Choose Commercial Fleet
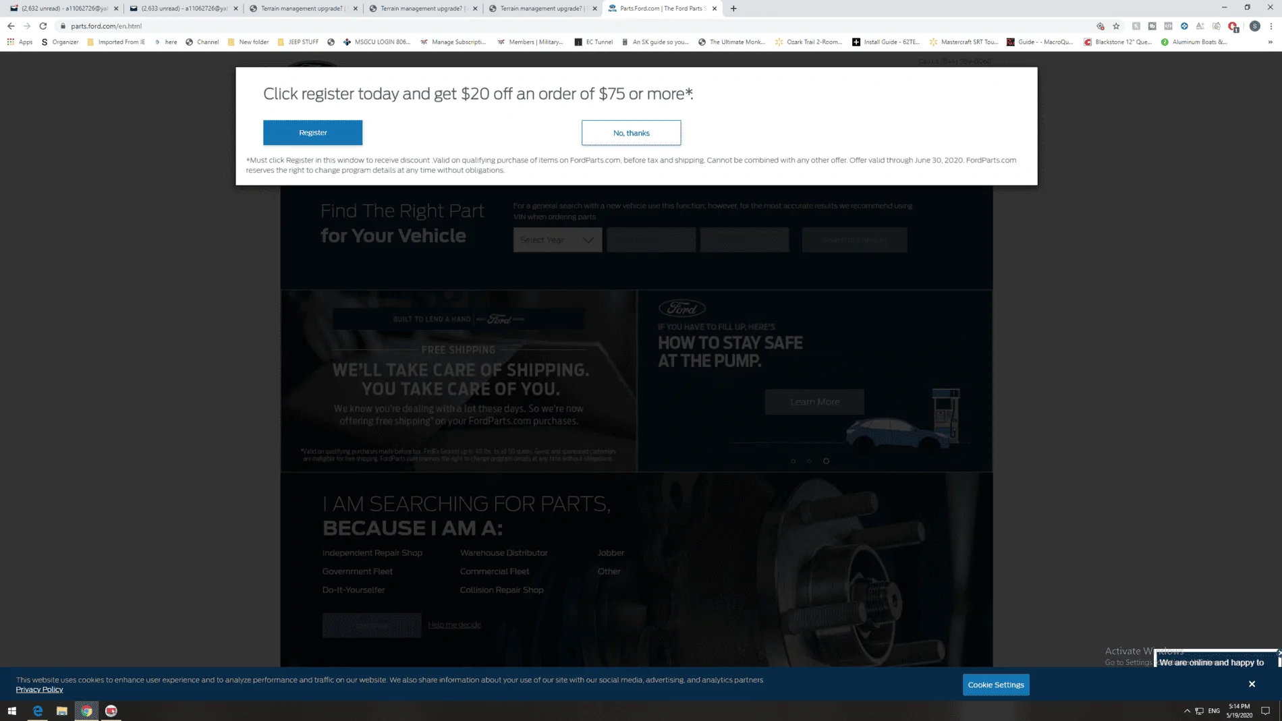The width and height of the screenshot is (1282, 721). pos(495,571)
